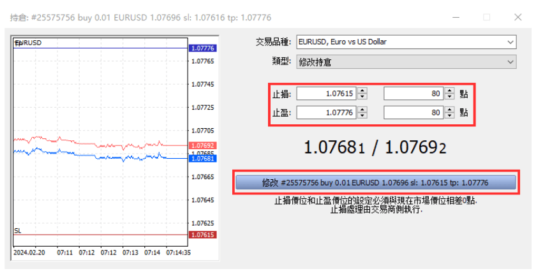
Task: Click the 修改 position button
Action: [x=375, y=182]
